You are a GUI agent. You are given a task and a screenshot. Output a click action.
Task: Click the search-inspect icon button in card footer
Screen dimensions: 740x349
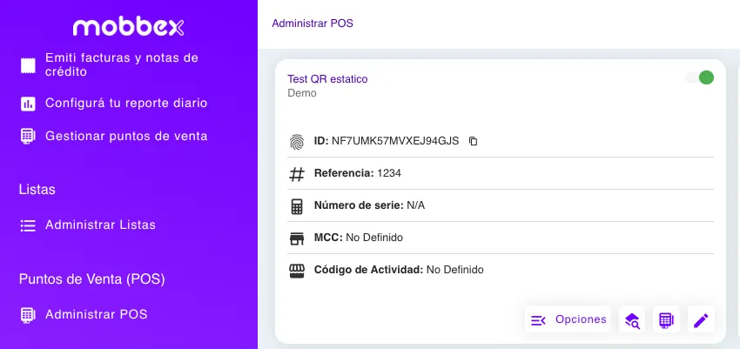[x=632, y=320]
